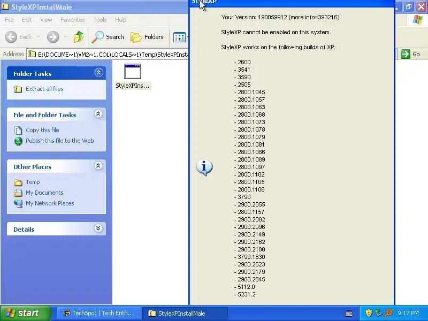Collapse File and Folder Tasks panel
The image size is (428, 321).
click(98, 114)
